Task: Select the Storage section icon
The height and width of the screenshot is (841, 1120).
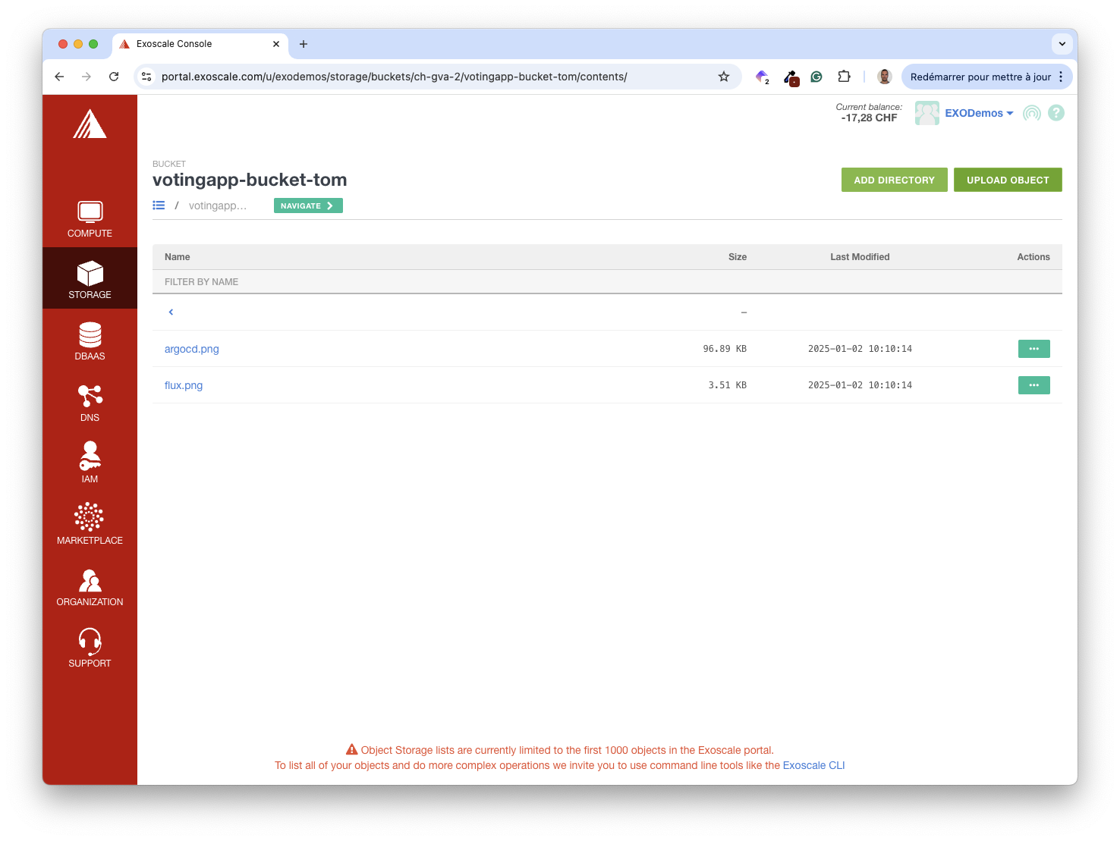Action: [x=90, y=278]
